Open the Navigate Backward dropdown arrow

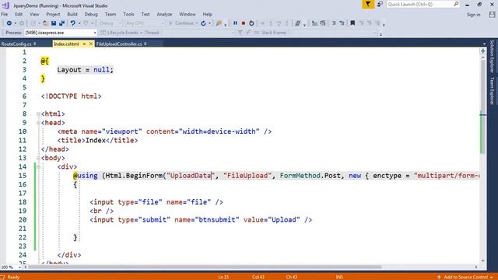(x=15, y=23)
